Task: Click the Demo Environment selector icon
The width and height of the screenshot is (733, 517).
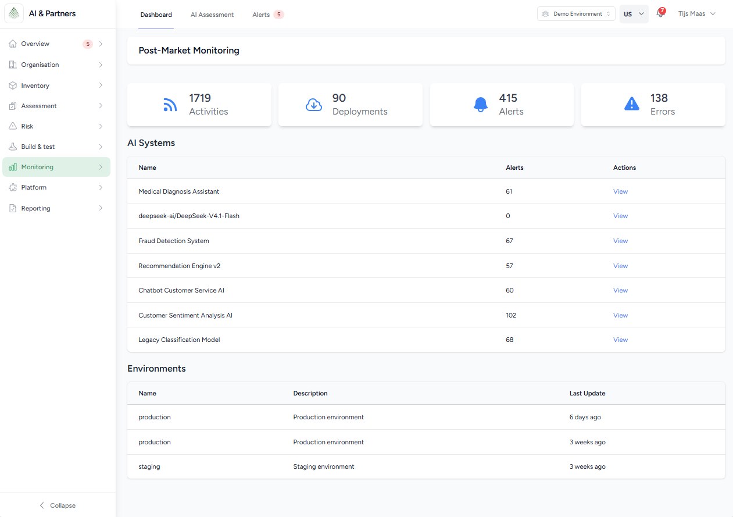Action: (545, 13)
